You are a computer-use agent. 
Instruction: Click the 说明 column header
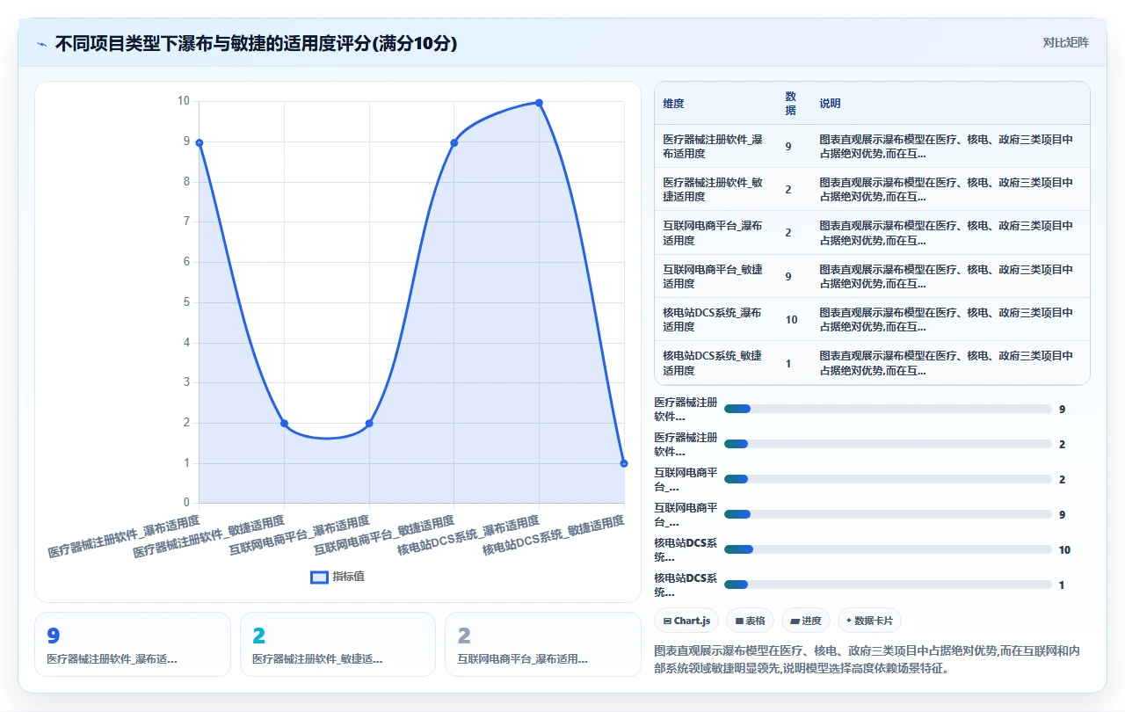[x=830, y=104]
